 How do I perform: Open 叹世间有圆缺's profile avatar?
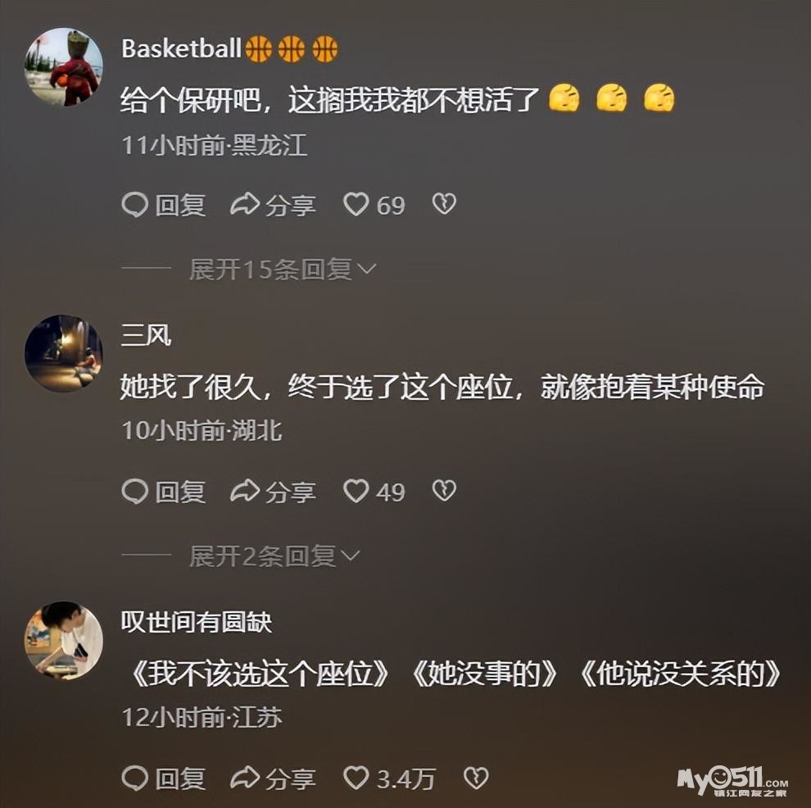click(64, 640)
